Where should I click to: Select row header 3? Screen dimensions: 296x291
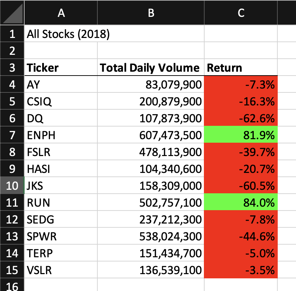click(12, 67)
